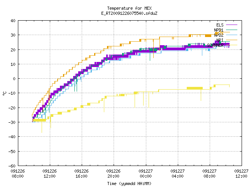The height and width of the screenshot is (187, 249).
Task: Click the y-axis label -50
Action: [12, 152]
